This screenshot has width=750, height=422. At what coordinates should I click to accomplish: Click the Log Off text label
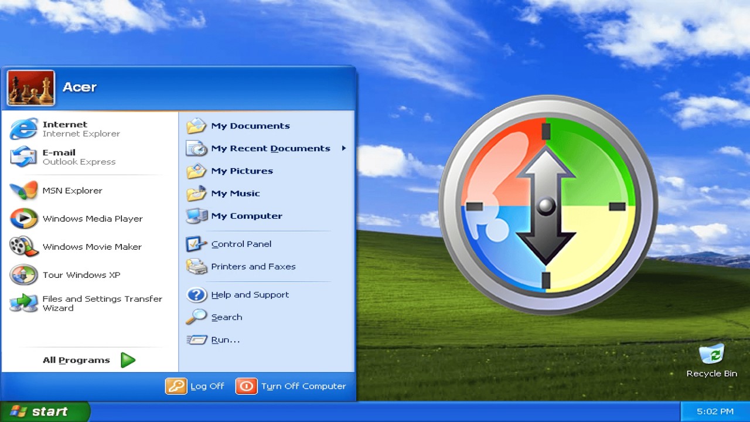pos(207,386)
